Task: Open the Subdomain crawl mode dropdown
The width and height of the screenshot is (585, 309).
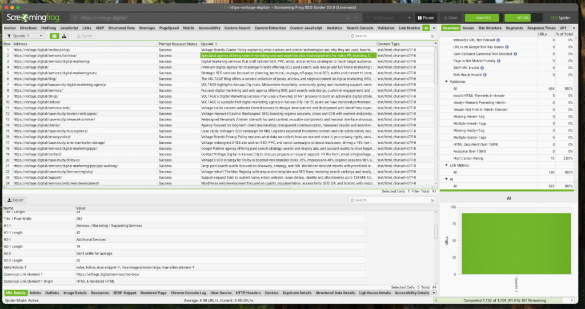Action: click(x=386, y=18)
